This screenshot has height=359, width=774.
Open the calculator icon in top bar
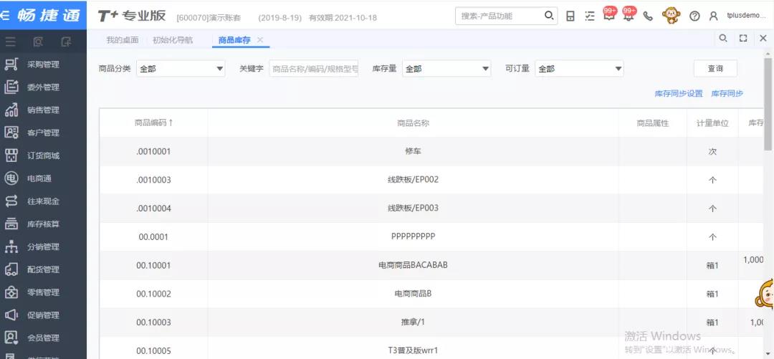(x=570, y=16)
